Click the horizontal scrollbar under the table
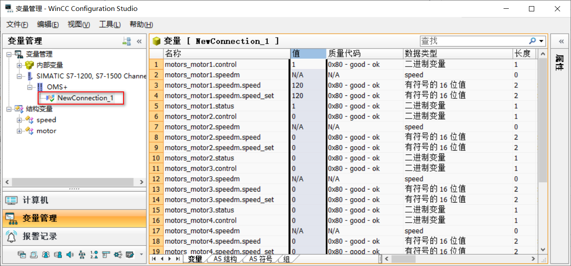The height and width of the screenshot is (266, 571). (460, 259)
